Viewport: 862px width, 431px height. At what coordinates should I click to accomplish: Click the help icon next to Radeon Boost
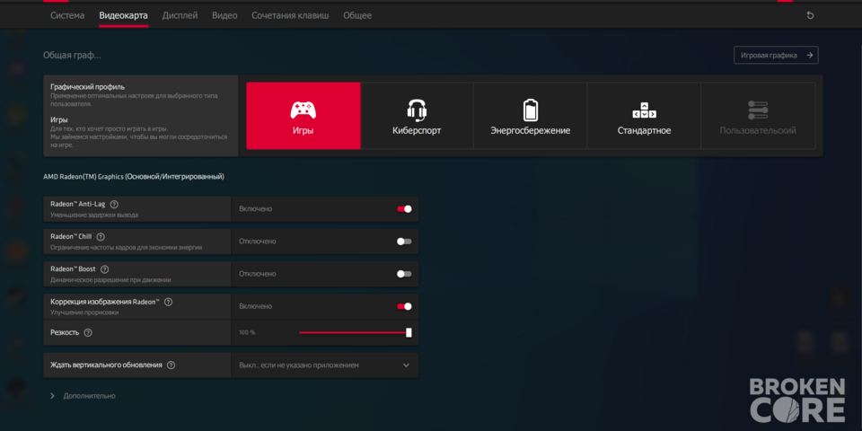104,269
